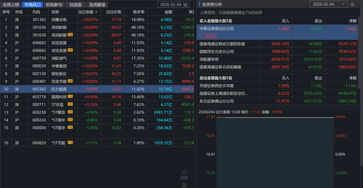
Task: Click the 3日 badge on *ST节能 row
Action: (71, 143)
